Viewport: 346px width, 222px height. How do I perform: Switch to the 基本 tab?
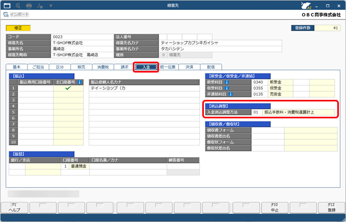(x=16, y=67)
